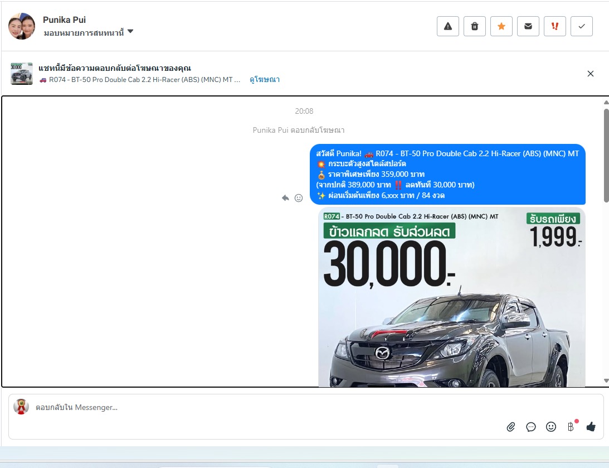Delete conversation with the trash icon

pyautogui.click(x=475, y=26)
